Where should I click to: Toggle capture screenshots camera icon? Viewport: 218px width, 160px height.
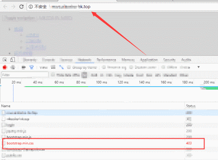point(24,67)
